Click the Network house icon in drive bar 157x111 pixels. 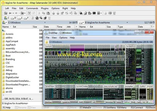pyautogui.click(x=37, y=18)
